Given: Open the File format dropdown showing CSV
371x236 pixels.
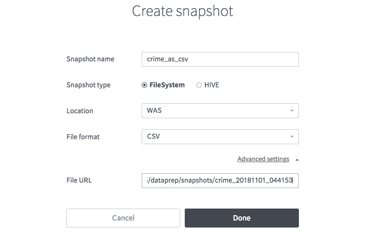Looking at the screenshot, I should pyautogui.click(x=220, y=137).
